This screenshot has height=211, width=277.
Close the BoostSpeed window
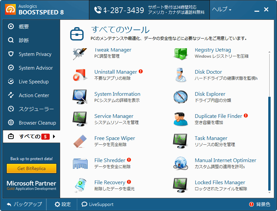click(266, 9)
